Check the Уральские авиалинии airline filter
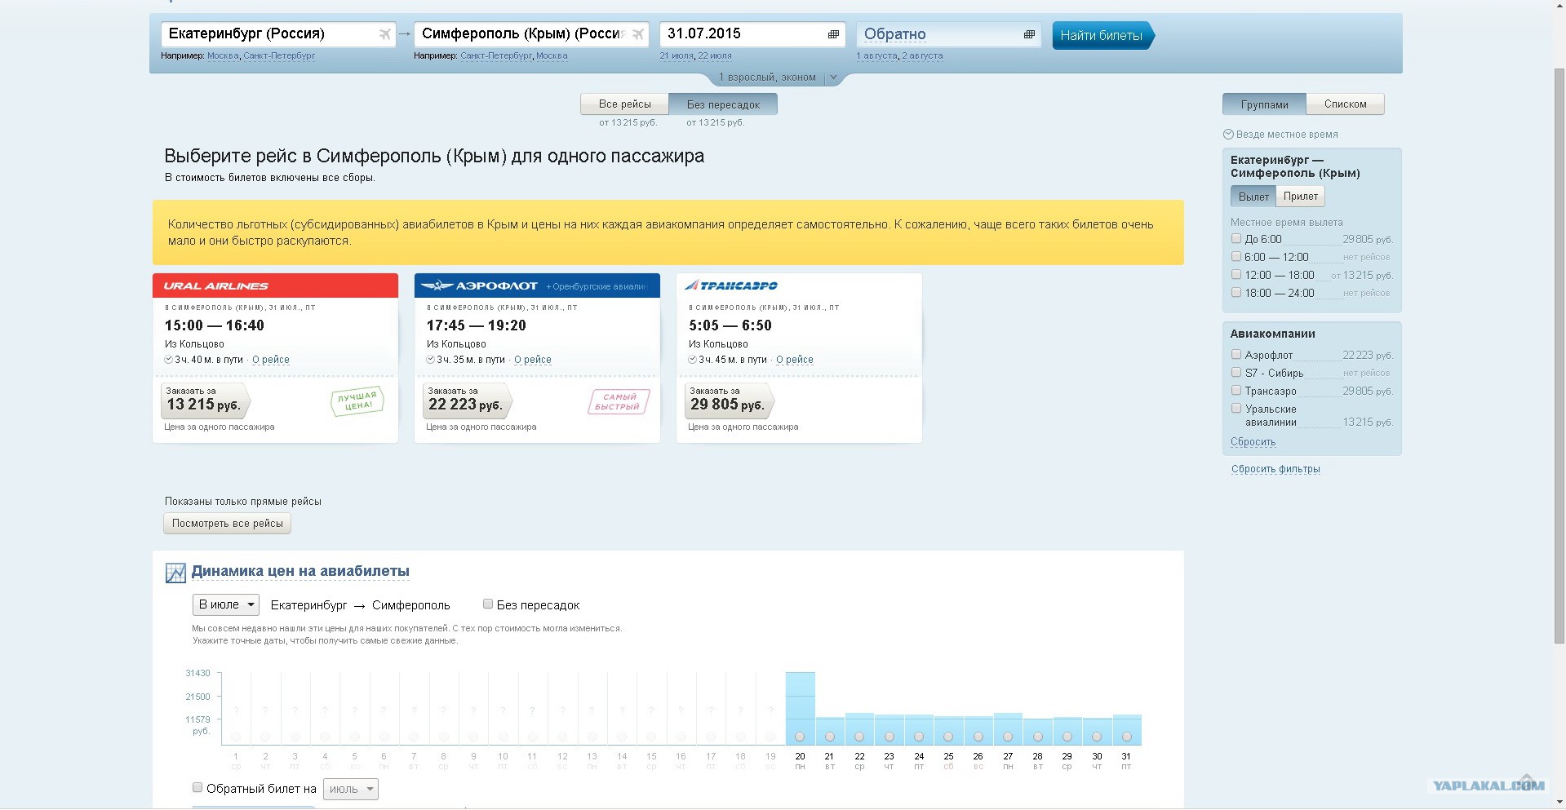Image resolution: width=1566 pixels, height=810 pixels. coord(1235,409)
